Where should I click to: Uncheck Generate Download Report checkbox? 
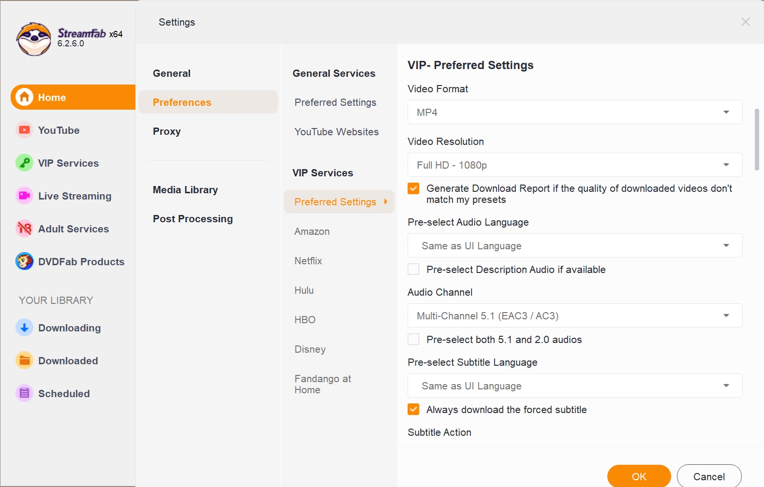click(413, 188)
